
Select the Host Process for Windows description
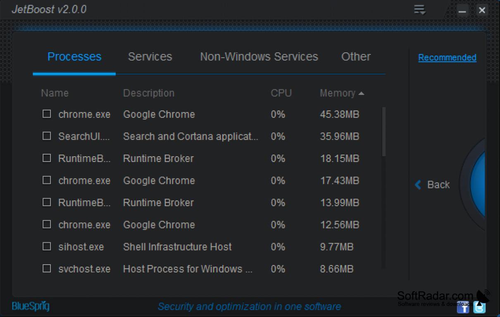(x=188, y=269)
